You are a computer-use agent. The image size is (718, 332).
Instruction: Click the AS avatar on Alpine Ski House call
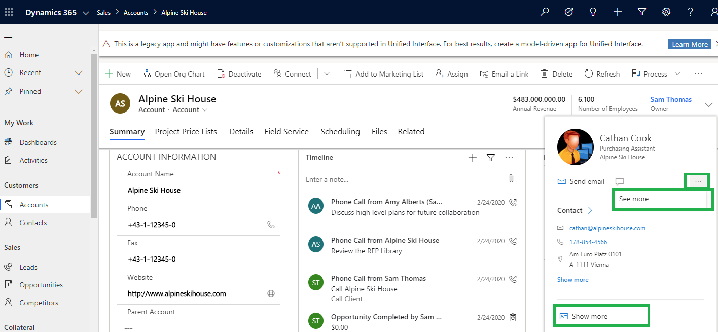316,244
